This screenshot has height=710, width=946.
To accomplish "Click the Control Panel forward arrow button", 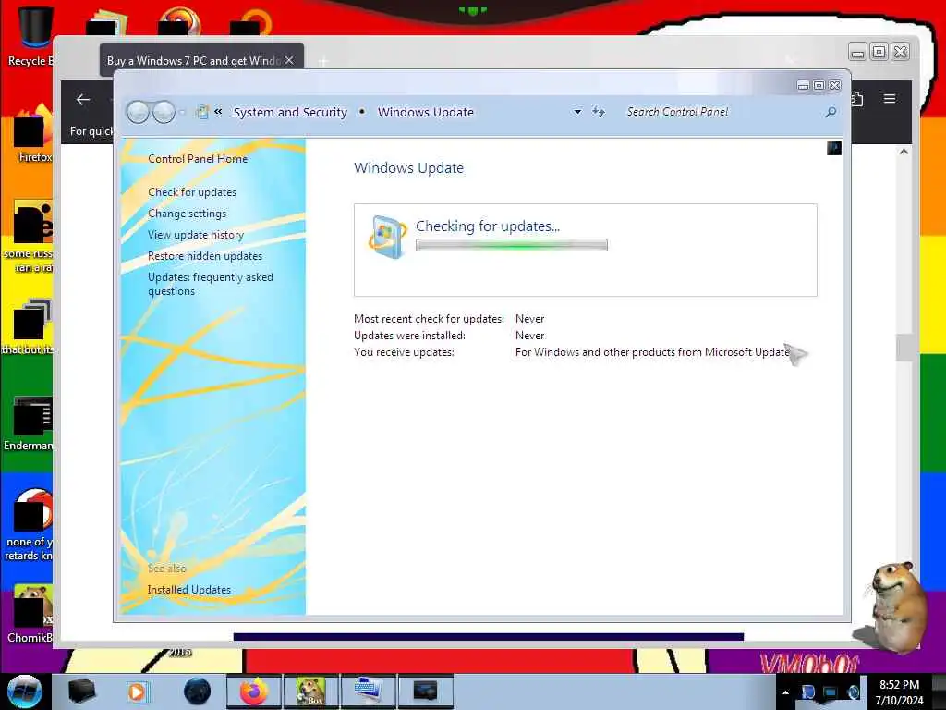I will [x=164, y=112].
